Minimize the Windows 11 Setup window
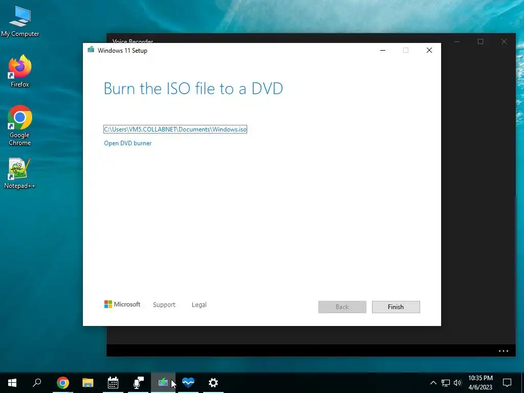Viewport: 524px width, 393px height. point(383,50)
